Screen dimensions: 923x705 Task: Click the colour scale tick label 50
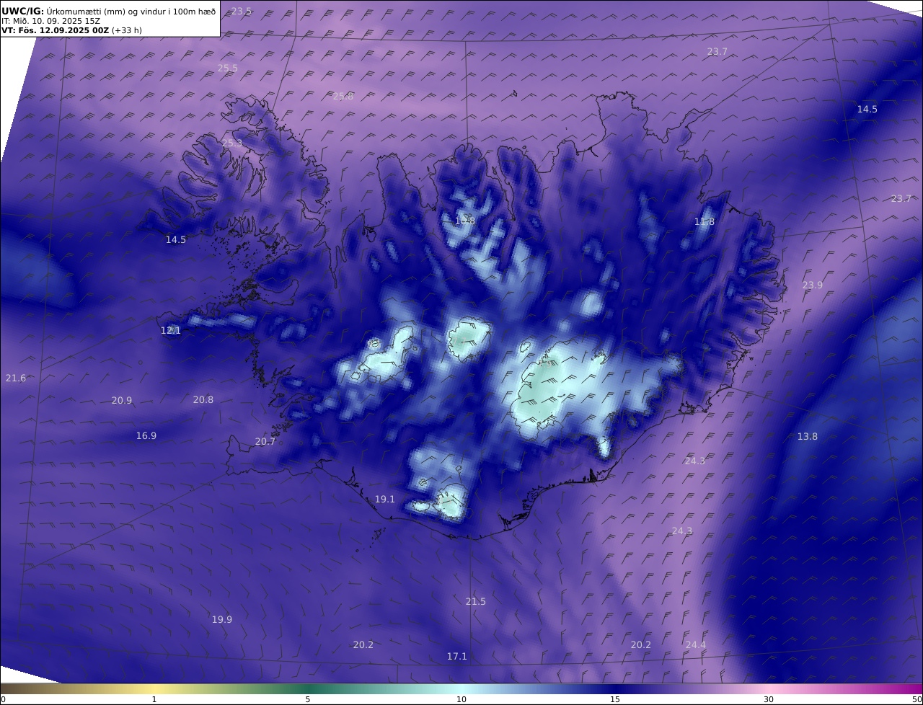click(917, 699)
